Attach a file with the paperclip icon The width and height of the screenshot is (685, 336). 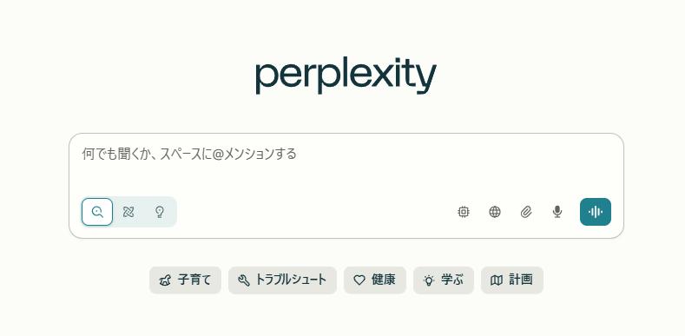pos(526,212)
